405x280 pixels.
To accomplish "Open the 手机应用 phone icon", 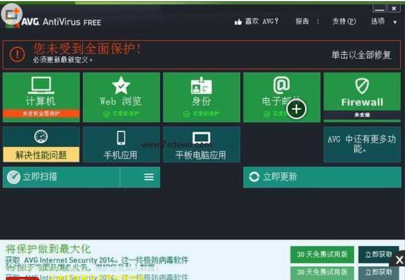I will pyautogui.click(x=121, y=138).
